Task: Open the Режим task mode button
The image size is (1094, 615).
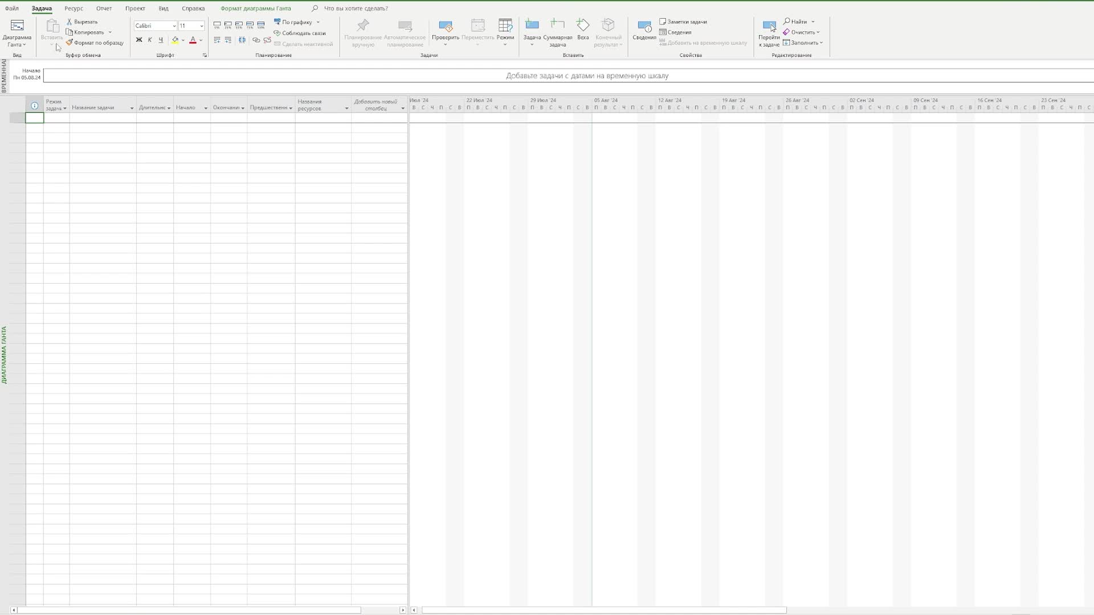Action: click(505, 32)
